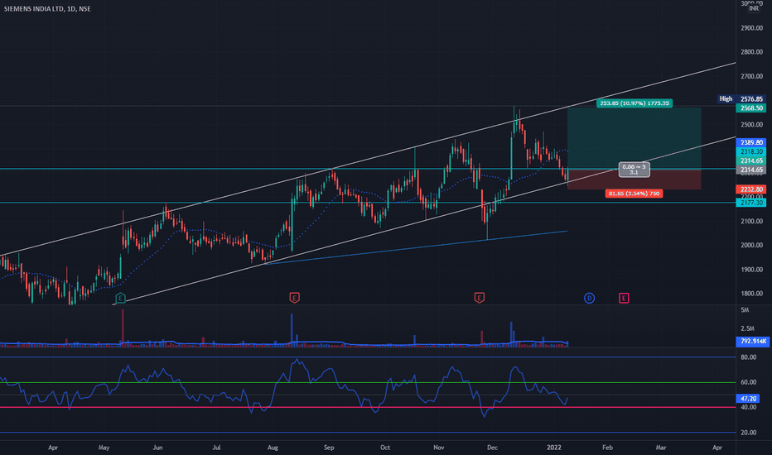Click the gray 2314.65 entry price label

(x=751, y=170)
